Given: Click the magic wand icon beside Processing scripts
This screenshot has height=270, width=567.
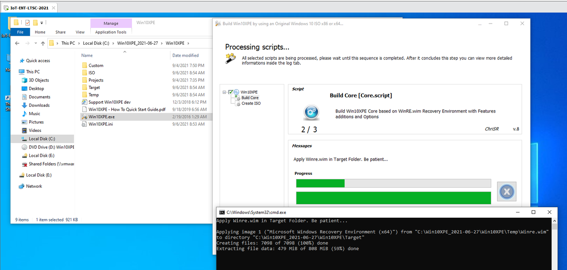Looking at the screenshot, I should 230,58.
